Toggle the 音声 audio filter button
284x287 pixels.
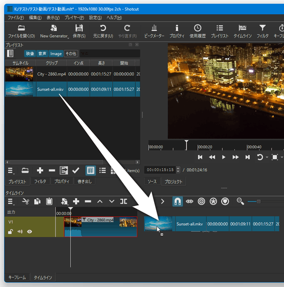tap(42, 54)
